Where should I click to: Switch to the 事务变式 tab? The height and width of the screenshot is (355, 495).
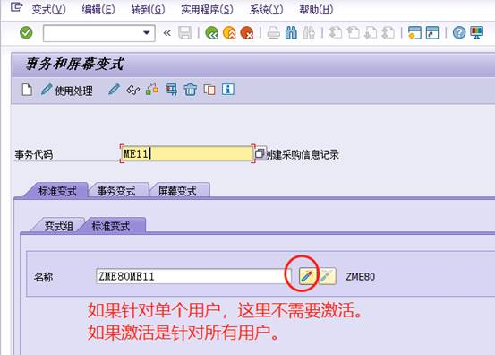[116, 191]
